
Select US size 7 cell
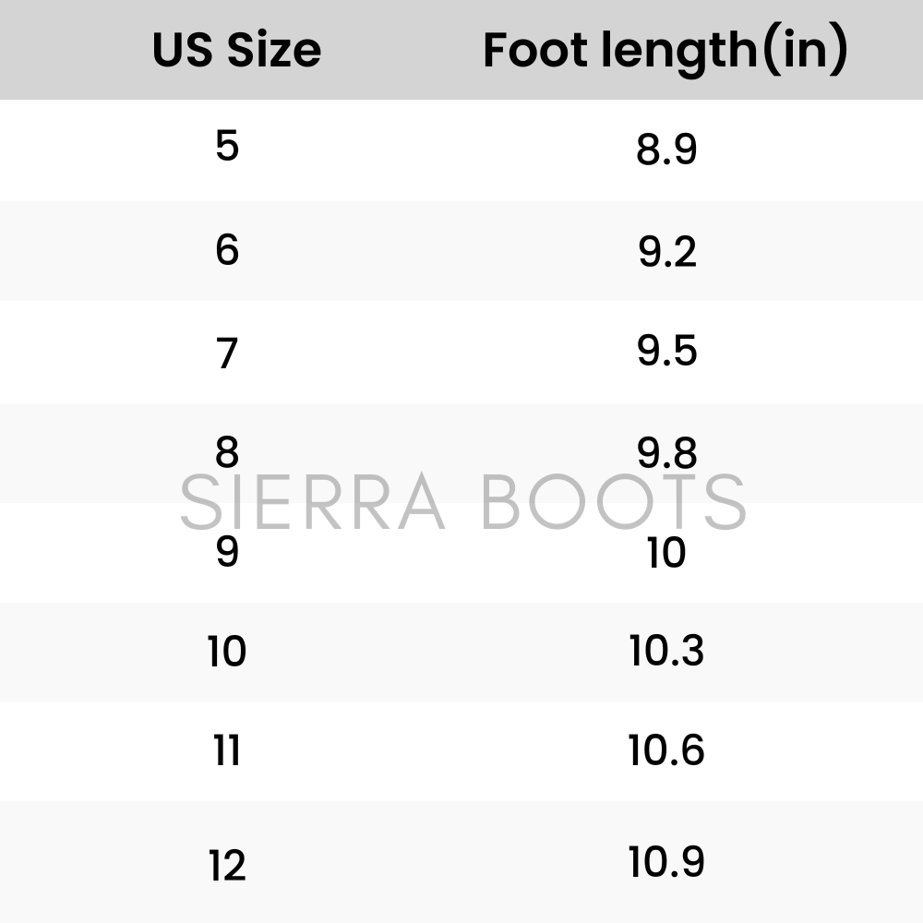(227, 353)
